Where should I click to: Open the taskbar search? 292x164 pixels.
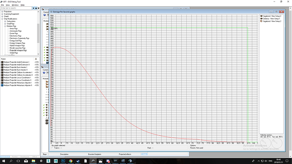pyautogui.click(x=11, y=161)
